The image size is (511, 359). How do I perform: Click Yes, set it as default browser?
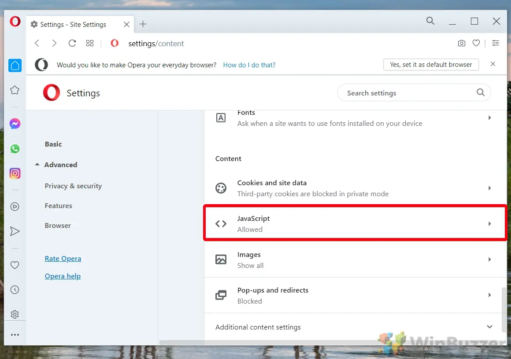pos(431,64)
